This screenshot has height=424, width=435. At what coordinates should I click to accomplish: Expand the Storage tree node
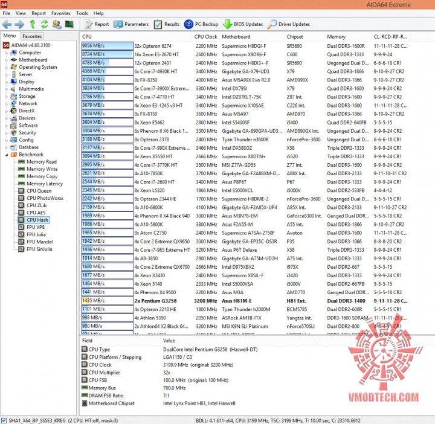pos(7,97)
